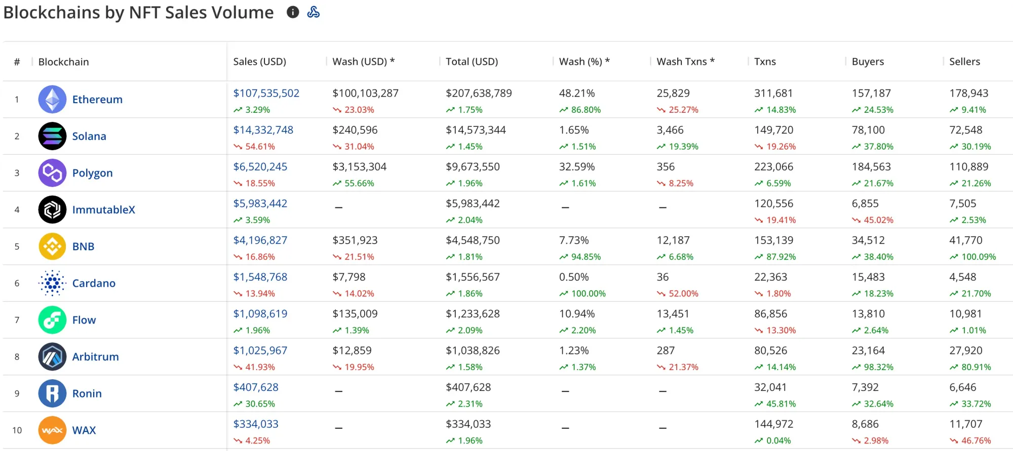Open the Solana blockchain link

tap(89, 136)
